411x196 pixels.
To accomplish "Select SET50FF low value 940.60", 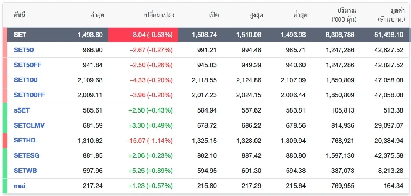I will point(296,65).
